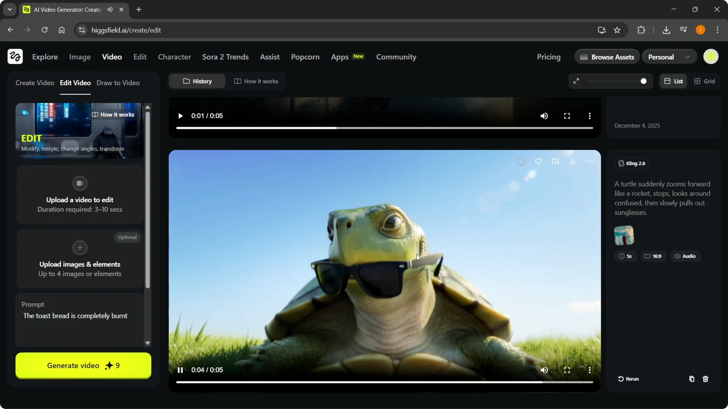Screen dimensions: 728x409
Task: Open the browser tab search menu
Action: tap(9, 9)
